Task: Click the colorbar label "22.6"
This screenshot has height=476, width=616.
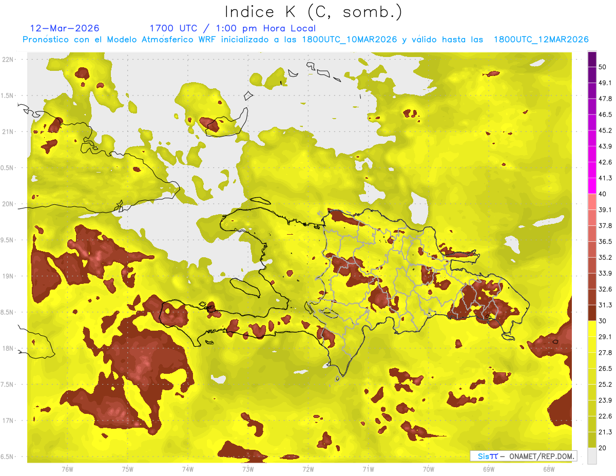Action: click(605, 416)
